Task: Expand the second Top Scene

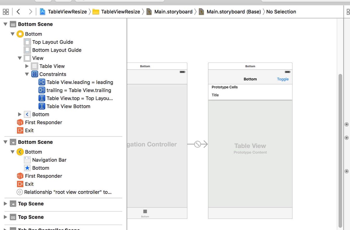Action: click(5, 217)
